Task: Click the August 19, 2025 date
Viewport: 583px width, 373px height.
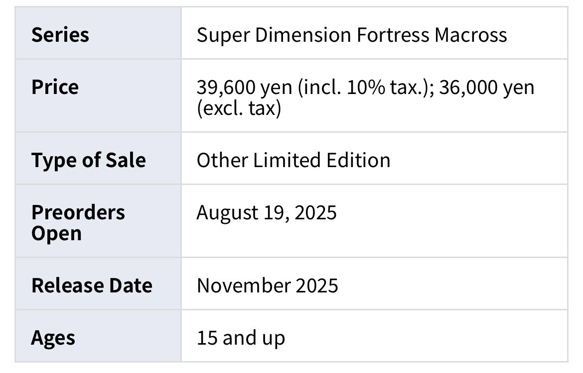Action: [267, 213]
